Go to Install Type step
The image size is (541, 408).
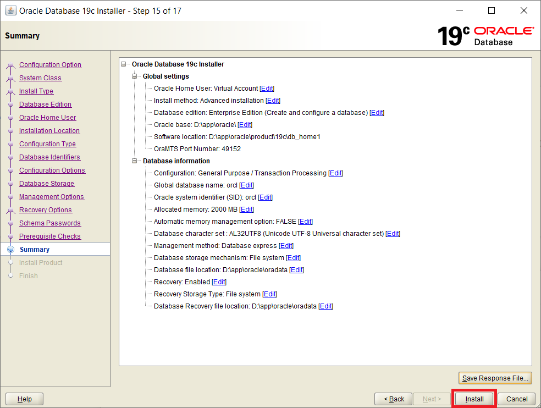click(36, 91)
